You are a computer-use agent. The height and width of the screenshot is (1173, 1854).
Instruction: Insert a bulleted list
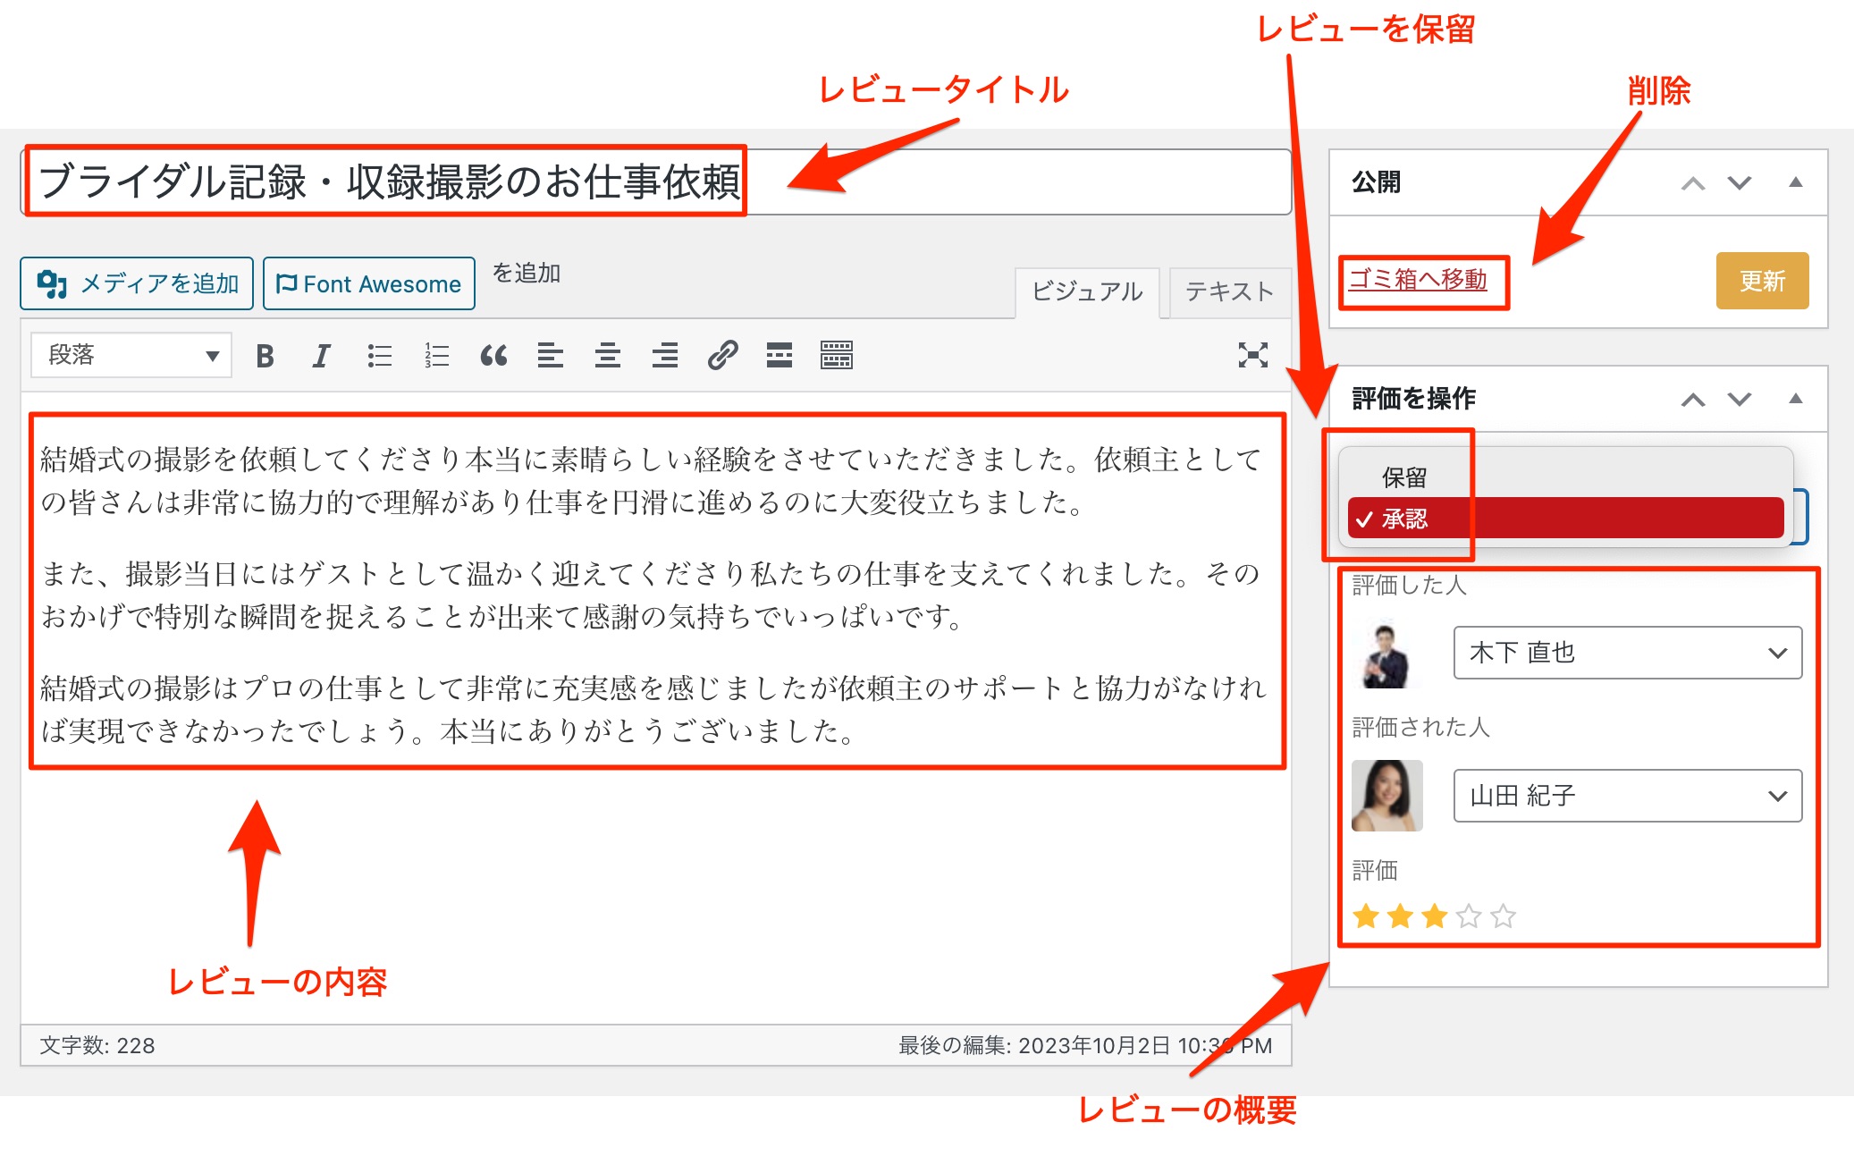coord(379,356)
